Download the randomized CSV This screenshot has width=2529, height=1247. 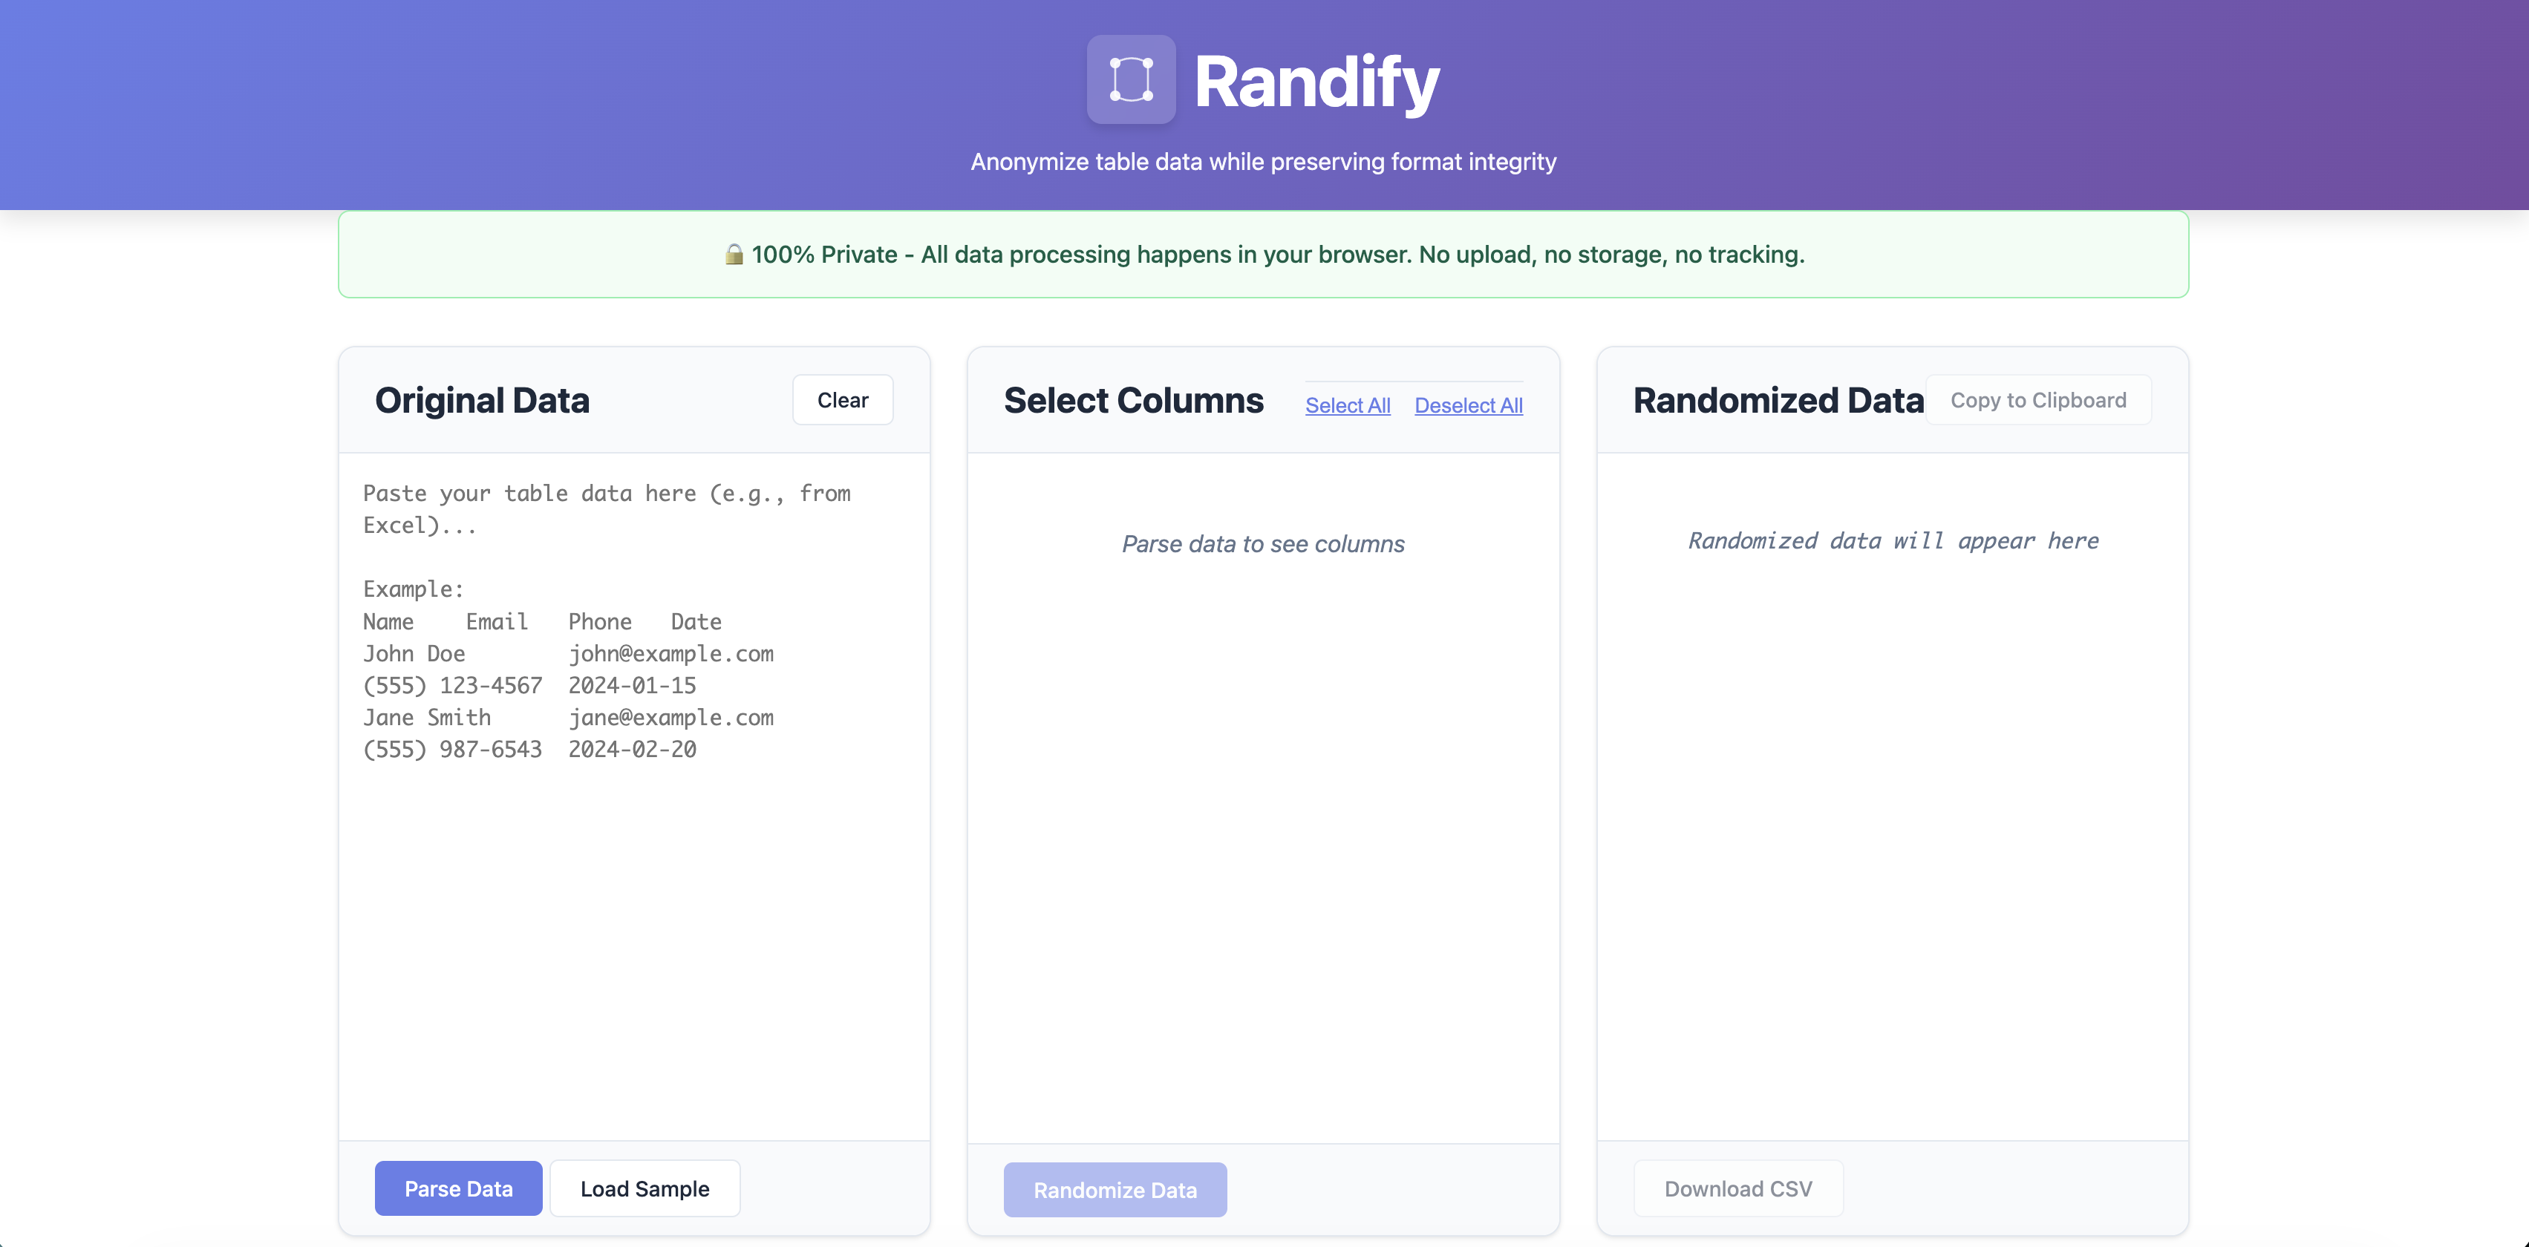click(1739, 1188)
